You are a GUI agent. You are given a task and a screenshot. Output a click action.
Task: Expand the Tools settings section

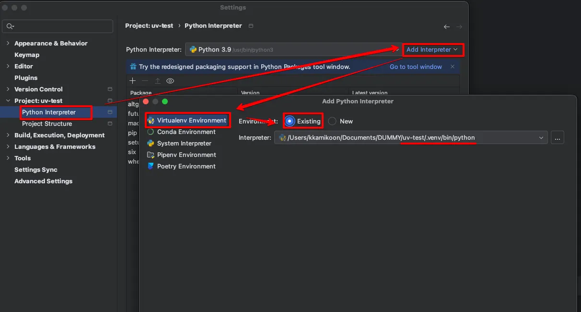(x=8, y=158)
